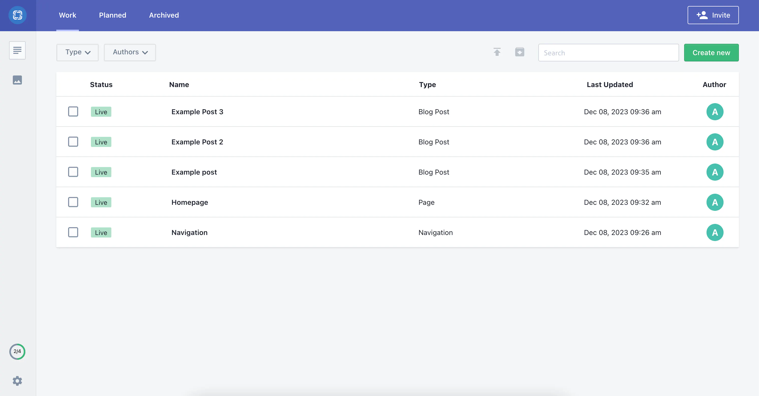Open the Navigation entry name
The image size is (759, 396).
pos(189,232)
